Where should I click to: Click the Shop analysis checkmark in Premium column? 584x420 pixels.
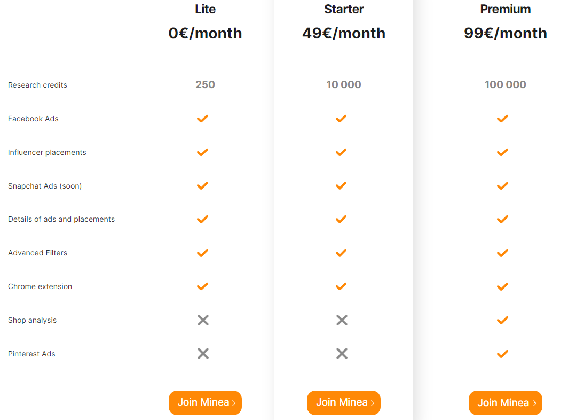point(502,320)
